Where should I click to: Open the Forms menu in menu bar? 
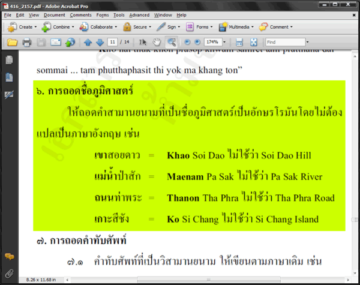point(103,15)
